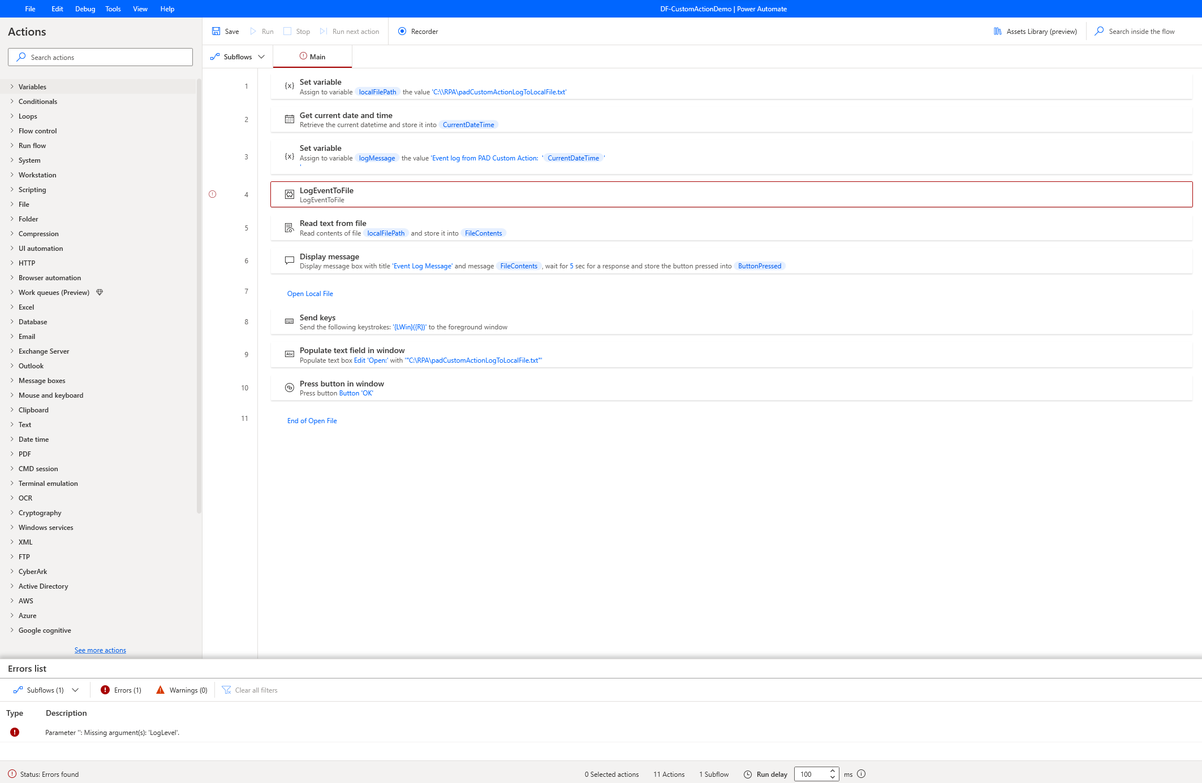The width and height of the screenshot is (1202, 783).
Task: Click the See more actions link
Action: pos(100,650)
